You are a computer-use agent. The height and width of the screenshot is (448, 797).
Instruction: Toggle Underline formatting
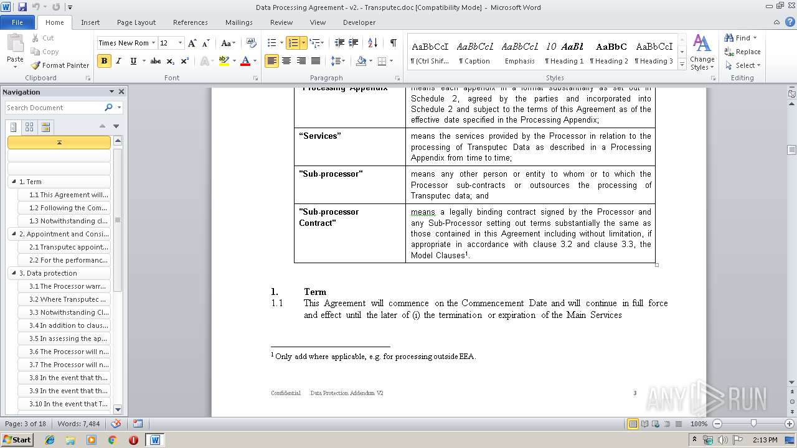(x=133, y=61)
